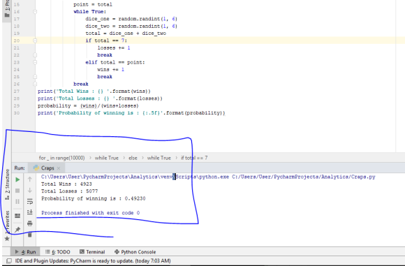Select the Craps run configuration tab

click(47, 168)
